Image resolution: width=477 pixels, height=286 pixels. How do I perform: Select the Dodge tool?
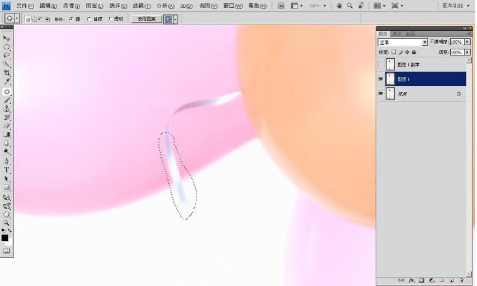pyautogui.click(x=6, y=151)
